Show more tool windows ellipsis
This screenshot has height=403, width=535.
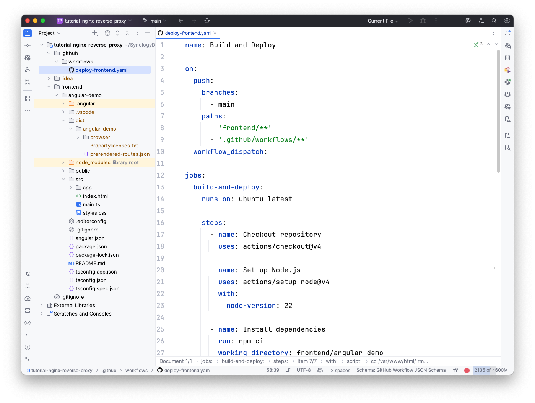(x=28, y=111)
